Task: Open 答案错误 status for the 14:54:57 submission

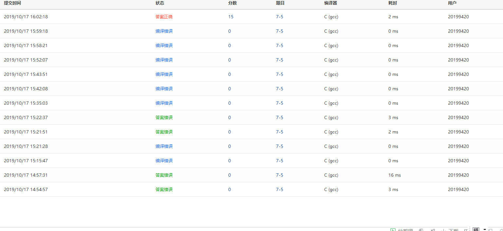Action: (x=164, y=189)
